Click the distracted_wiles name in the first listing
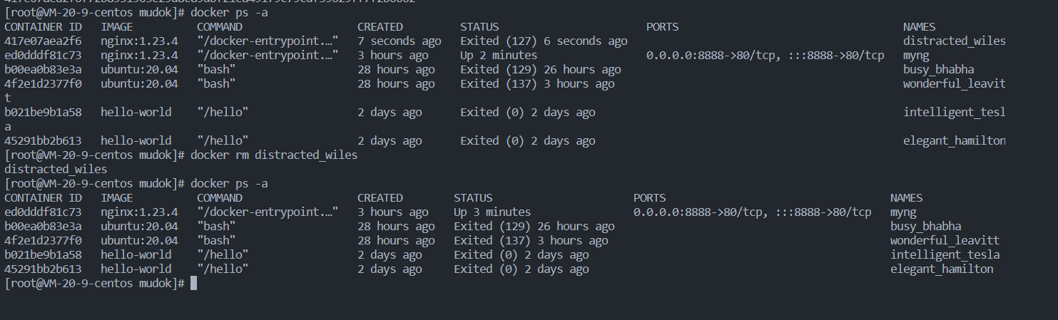1058x320 pixels. point(954,41)
